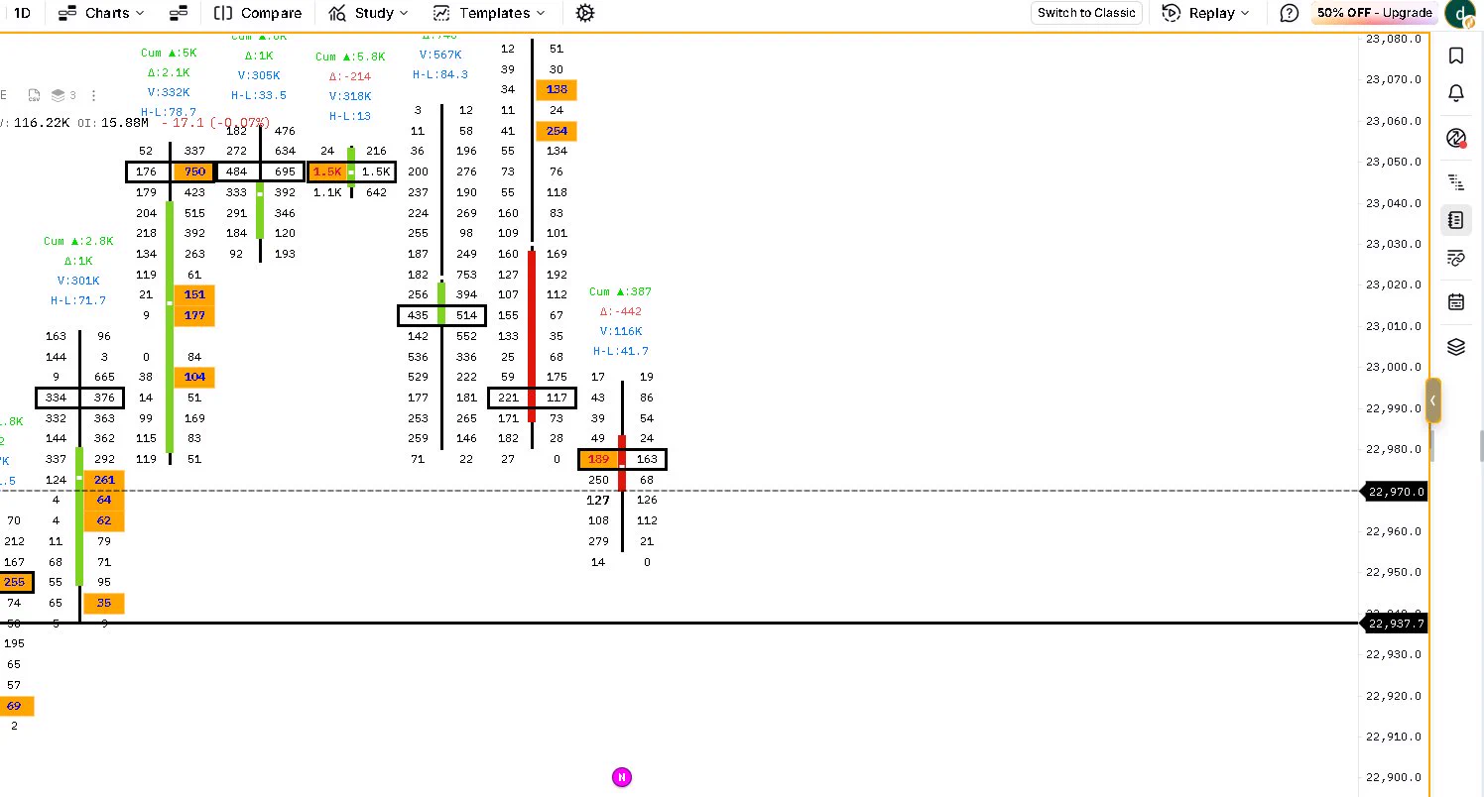Expand the Templates dropdown
This screenshot has width=1484, height=797.
pos(489,13)
